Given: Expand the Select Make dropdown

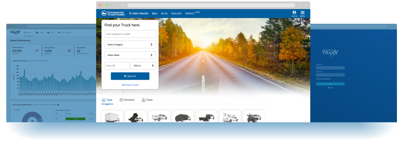Looking at the screenshot, I should (x=130, y=55).
